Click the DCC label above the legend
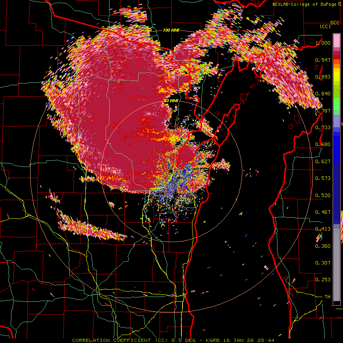This screenshot has width=343, height=343. (x=335, y=23)
